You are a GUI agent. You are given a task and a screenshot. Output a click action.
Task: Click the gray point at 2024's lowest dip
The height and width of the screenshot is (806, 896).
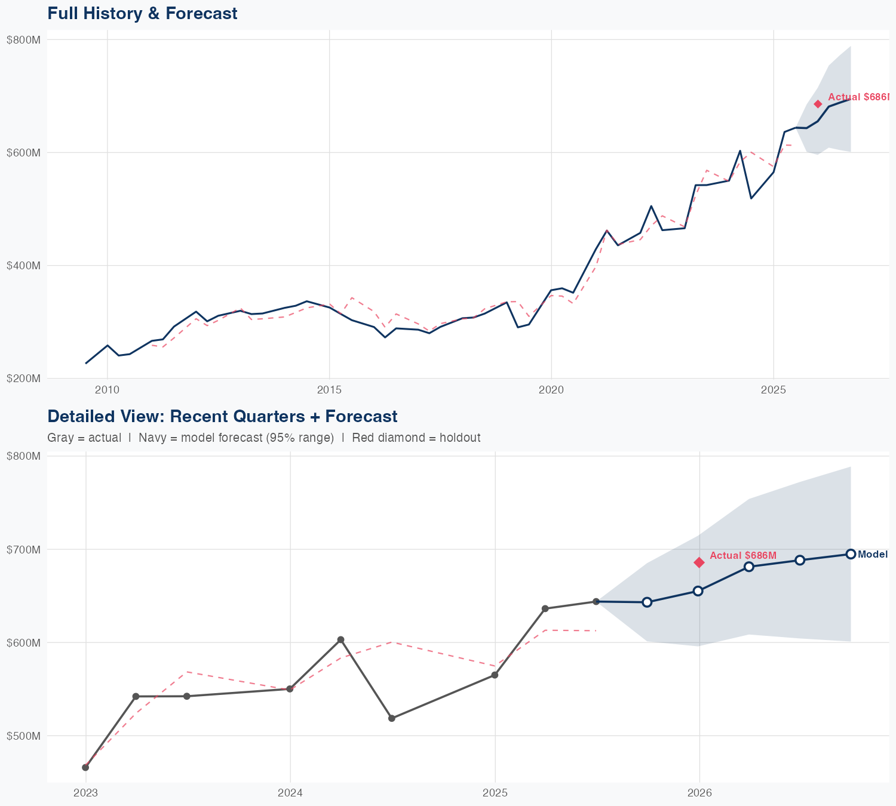(392, 718)
